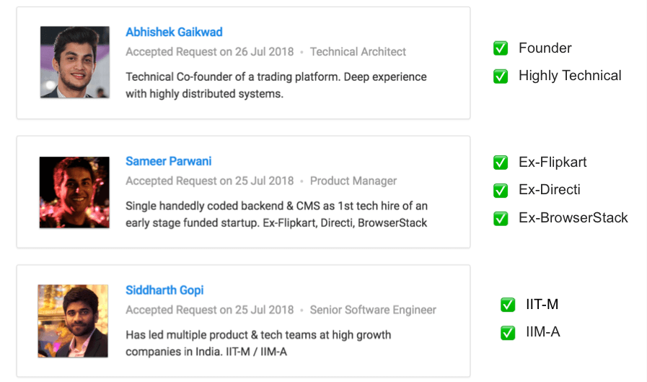Click the Founder green checkmark
The height and width of the screenshot is (382, 647).
501,48
